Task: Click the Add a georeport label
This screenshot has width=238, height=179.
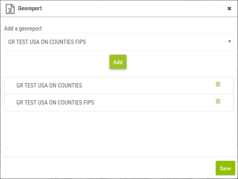Action: click(x=23, y=29)
